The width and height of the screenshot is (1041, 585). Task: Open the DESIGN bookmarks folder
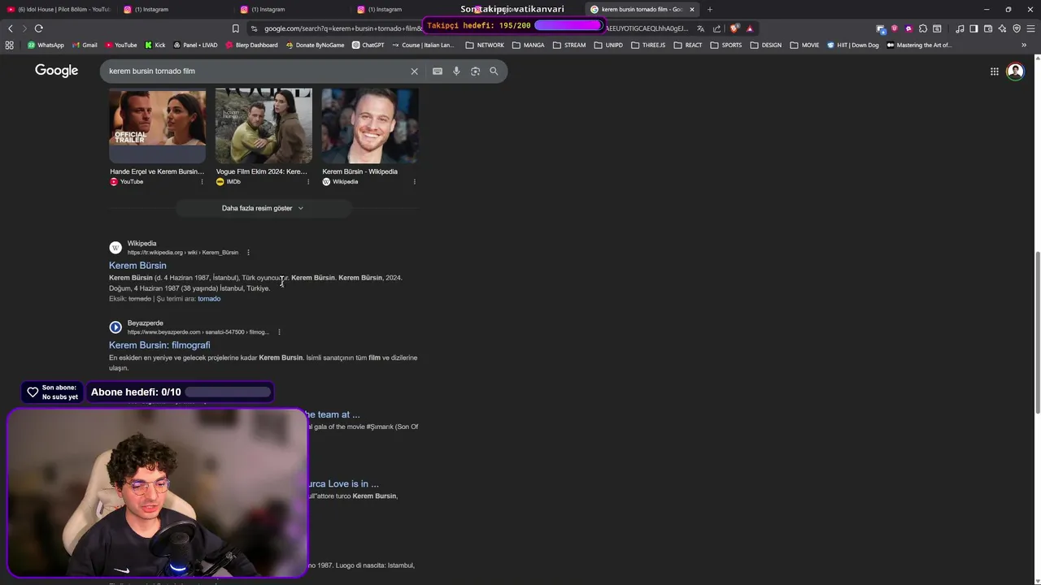(766, 45)
